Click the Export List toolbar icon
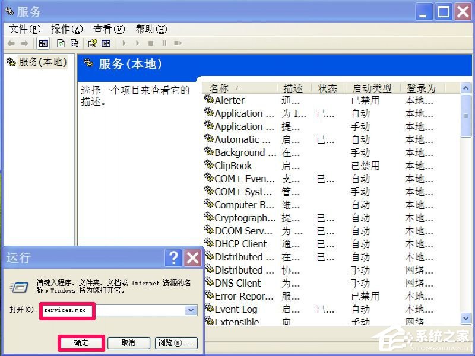Viewport: 475px width, 356px height. click(73, 43)
